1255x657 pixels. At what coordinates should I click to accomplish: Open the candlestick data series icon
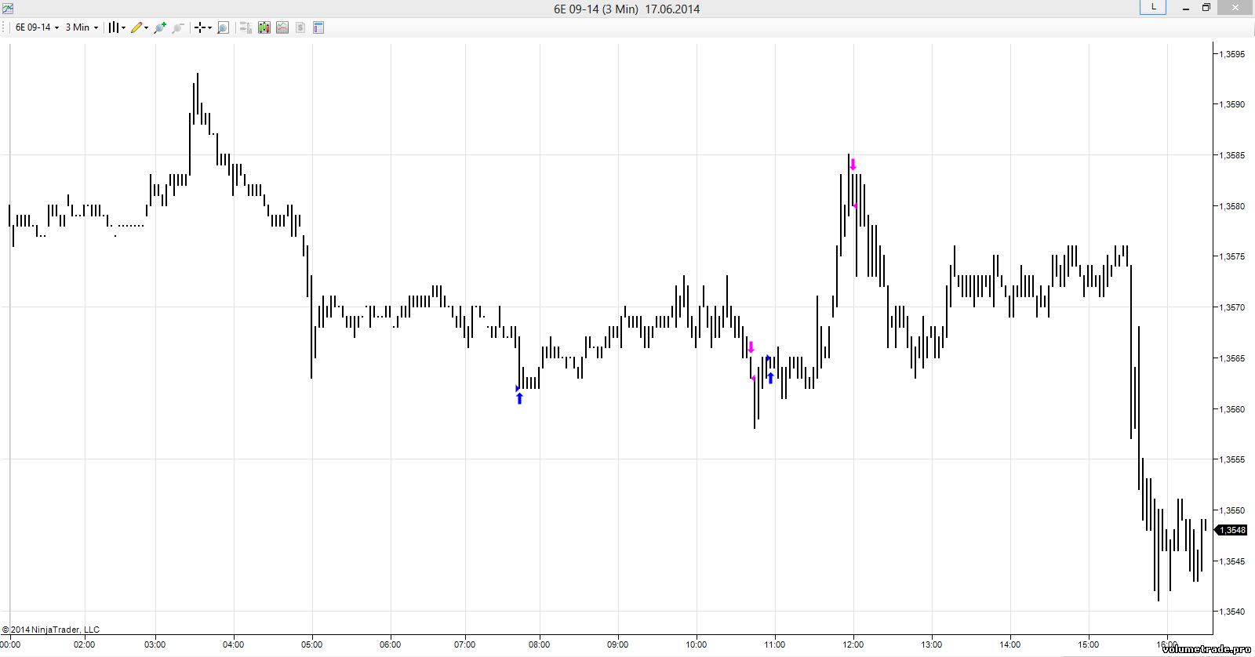click(x=264, y=27)
